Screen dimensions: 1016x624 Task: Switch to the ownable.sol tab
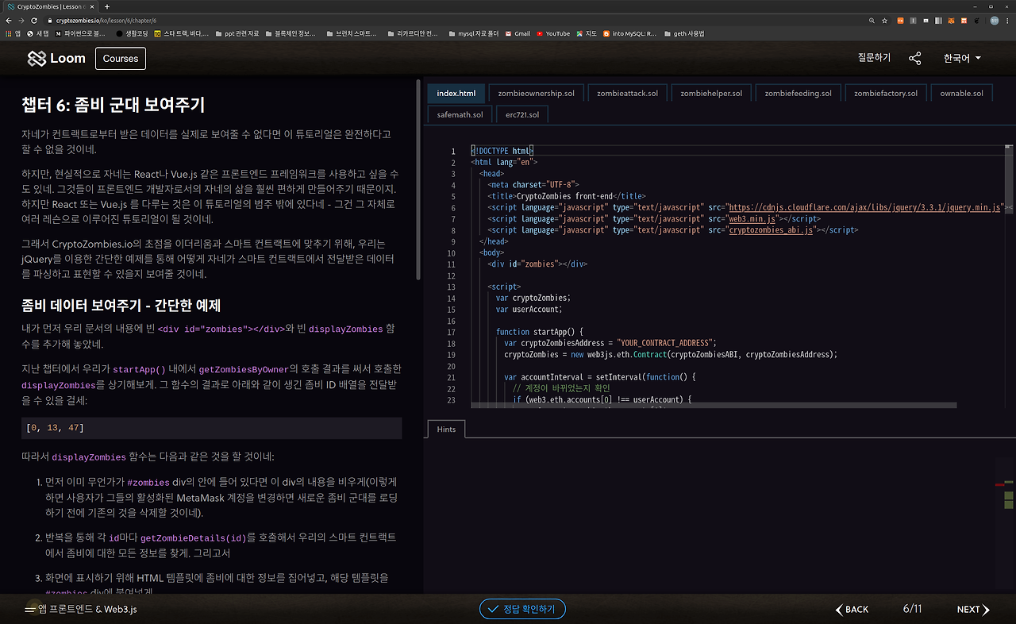click(x=961, y=93)
